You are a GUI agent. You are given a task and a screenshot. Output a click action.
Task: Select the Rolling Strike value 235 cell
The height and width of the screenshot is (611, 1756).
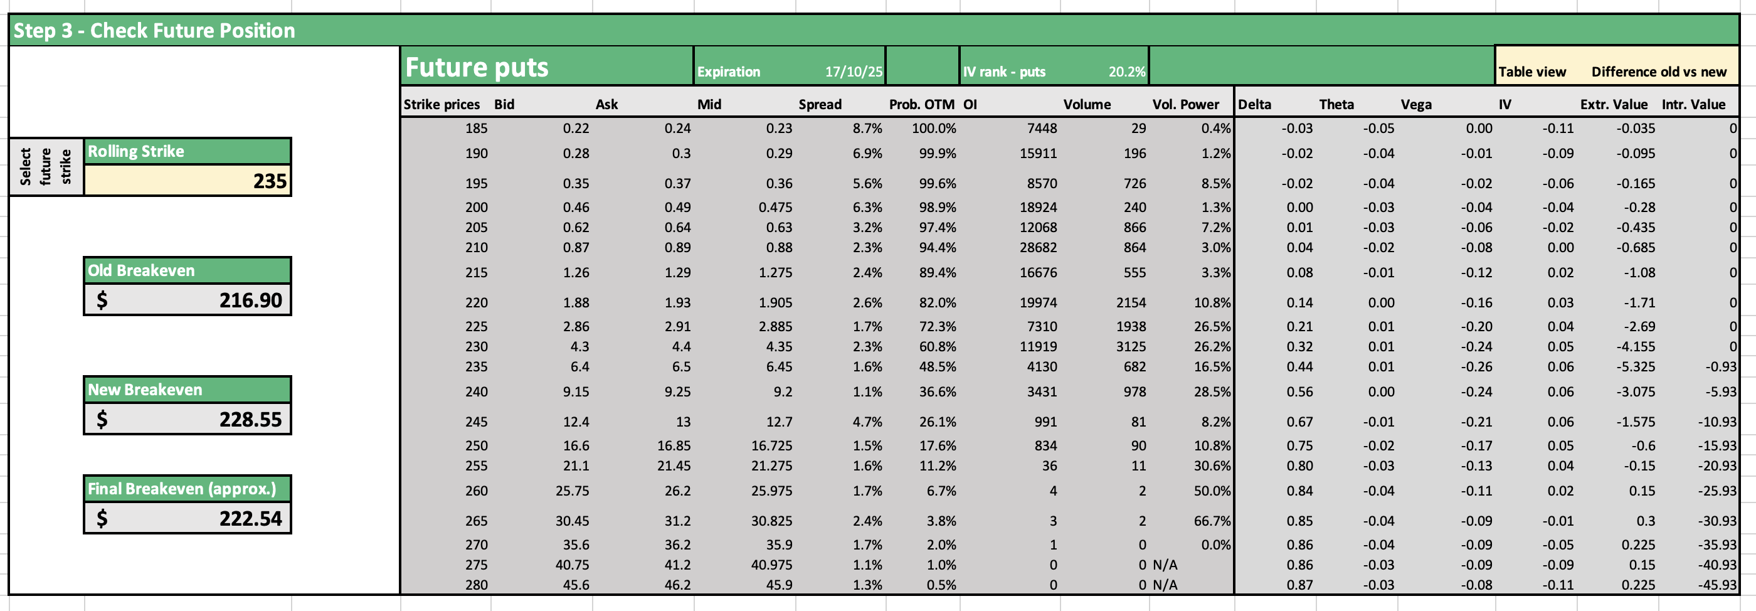[x=188, y=181]
